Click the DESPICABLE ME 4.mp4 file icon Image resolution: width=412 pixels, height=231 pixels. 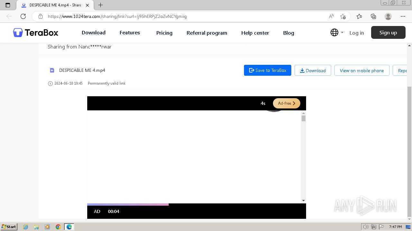[52, 70]
